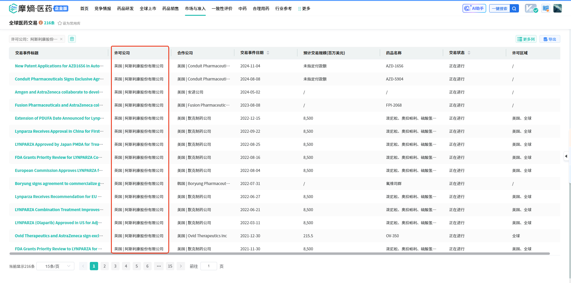
Task: Open 'European Commission Approves LYNPARZA' link
Action: (59, 170)
